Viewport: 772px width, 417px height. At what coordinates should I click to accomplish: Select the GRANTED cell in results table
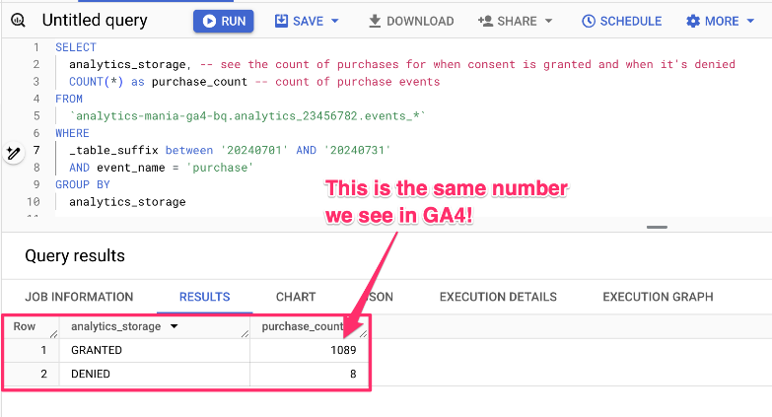95,350
